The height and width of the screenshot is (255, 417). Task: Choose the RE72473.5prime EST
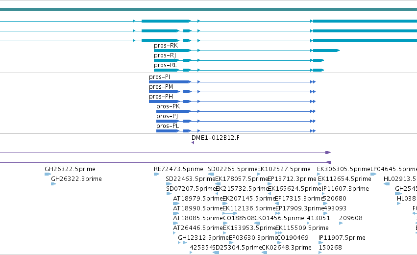coord(178,169)
